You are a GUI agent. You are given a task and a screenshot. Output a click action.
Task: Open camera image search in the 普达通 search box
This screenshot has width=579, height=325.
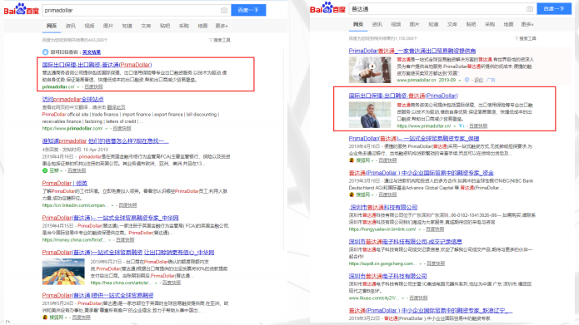coord(530,9)
